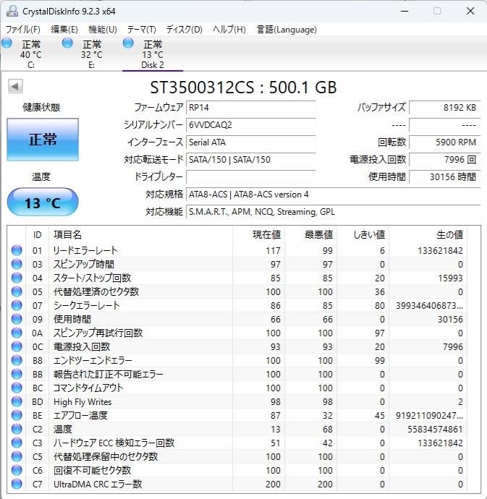Click the empty ドライブレター field
Viewport: 487px width, 499px height.
[x=250, y=176]
